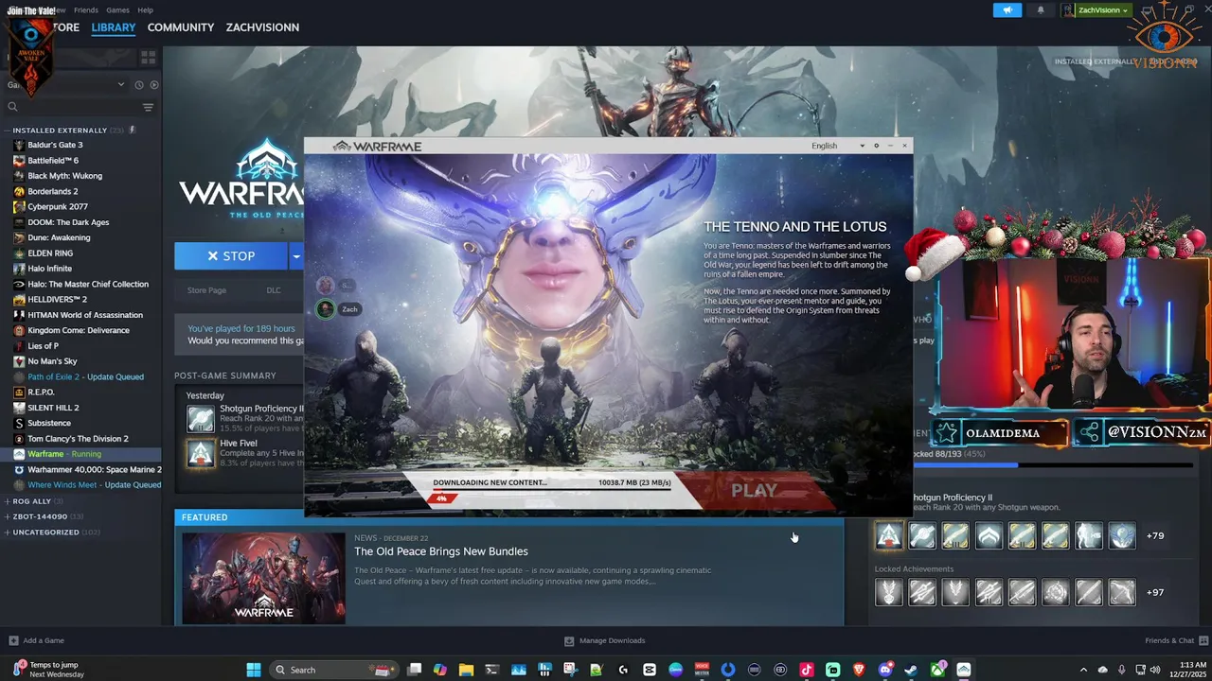
Task: Open the Windows Start menu
Action: tap(254, 670)
